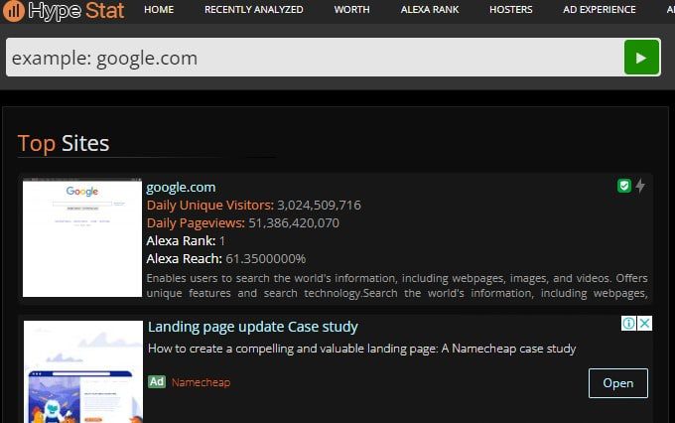Screen dimensions: 675x423
Task: Click the Open button in the ad
Action: (617, 383)
